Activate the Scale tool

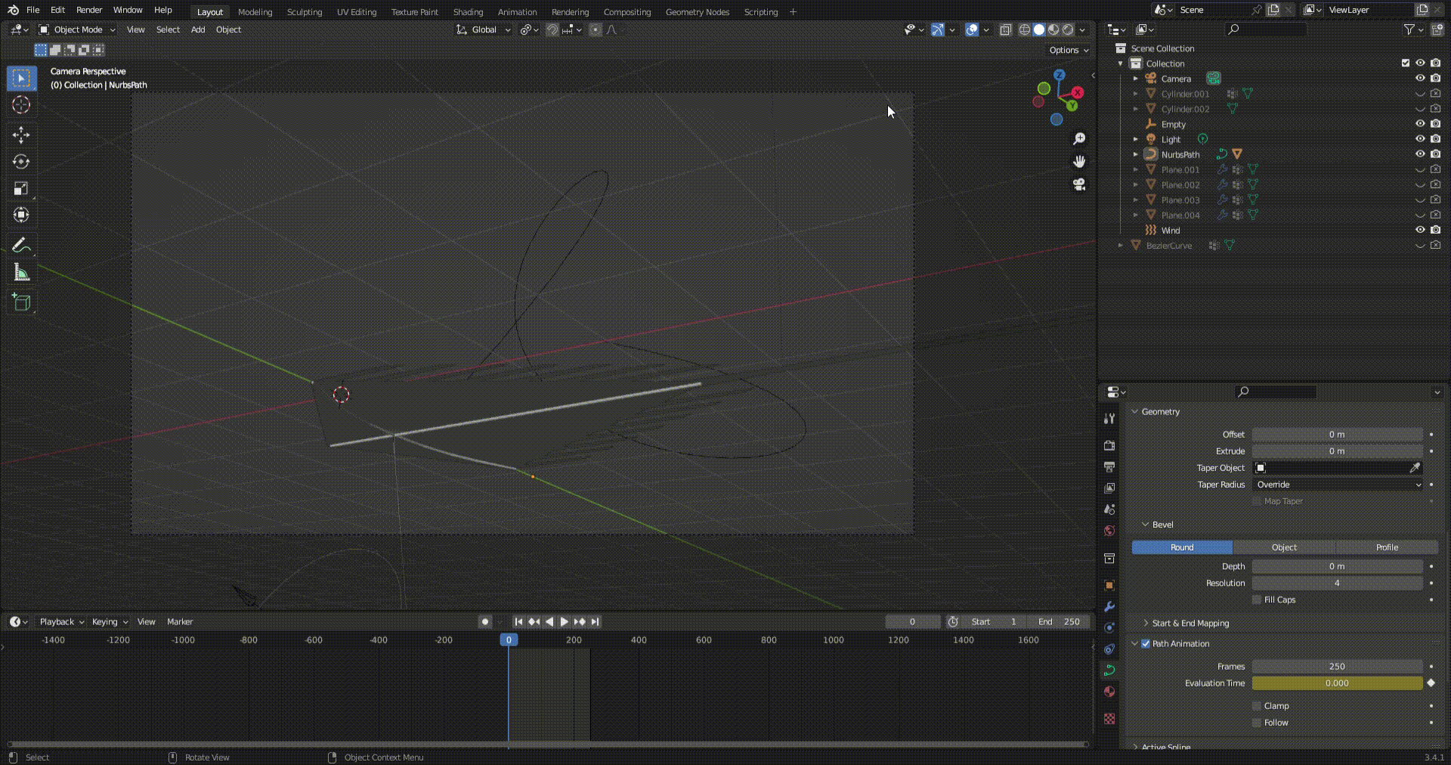coord(21,188)
